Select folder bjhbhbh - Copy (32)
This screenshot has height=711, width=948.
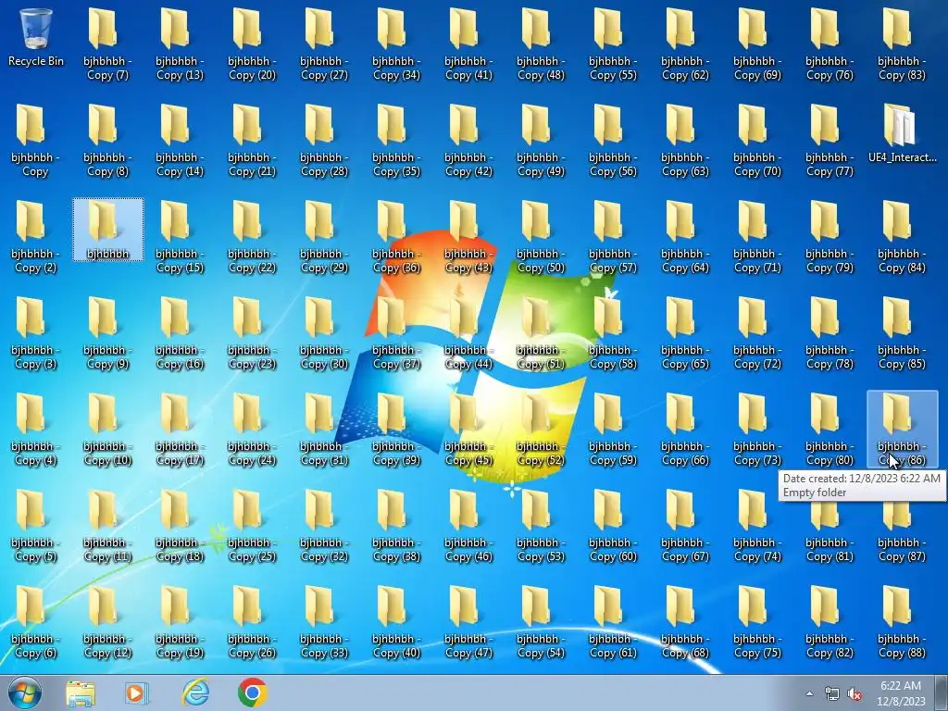[324, 526]
